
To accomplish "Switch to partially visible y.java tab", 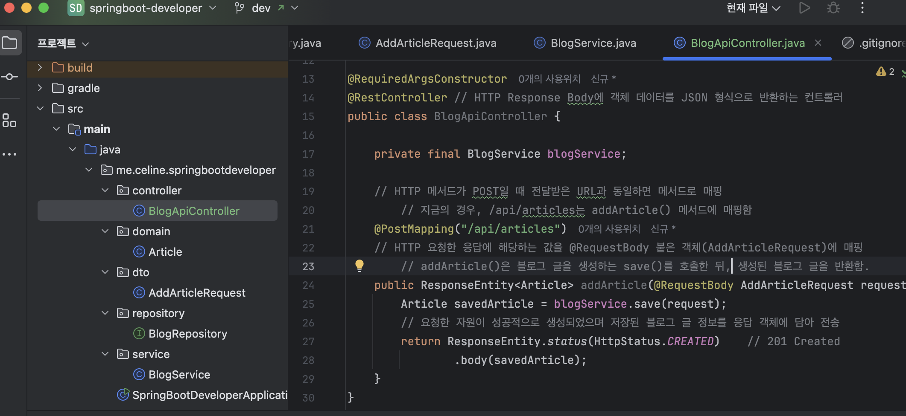I will pyautogui.click(x=306, y=43).
